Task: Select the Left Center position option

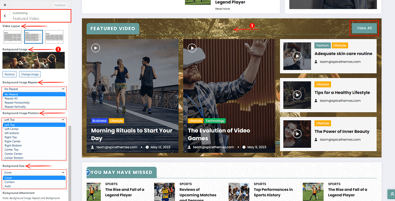Action: (x=34, y=129)
